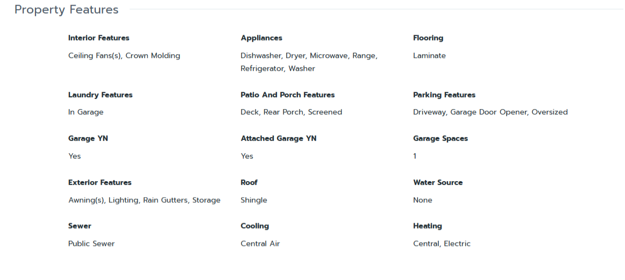
Task: Select the Central Air value
Action: [x=260, y=244]
